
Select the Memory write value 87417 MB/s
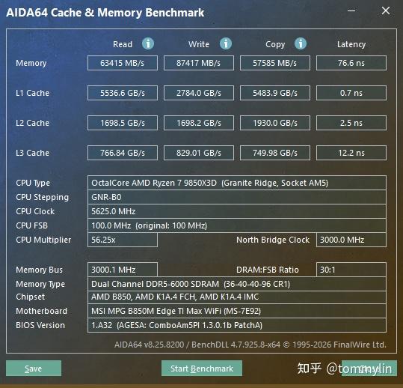coord(199,63)
